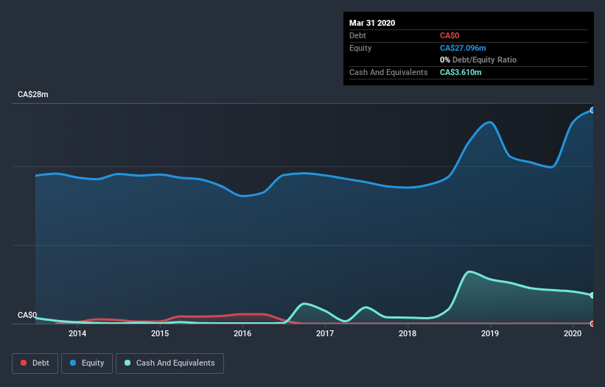Click the Equity endpoint marker on the chart
The height and width of the screenshot is (387, 605).
click(x=592, y=110)
